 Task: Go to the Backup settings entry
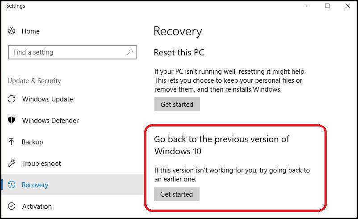(33, 142)
